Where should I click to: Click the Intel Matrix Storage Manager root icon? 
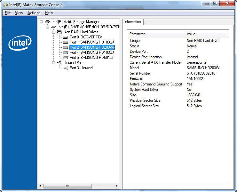[47, 22]
